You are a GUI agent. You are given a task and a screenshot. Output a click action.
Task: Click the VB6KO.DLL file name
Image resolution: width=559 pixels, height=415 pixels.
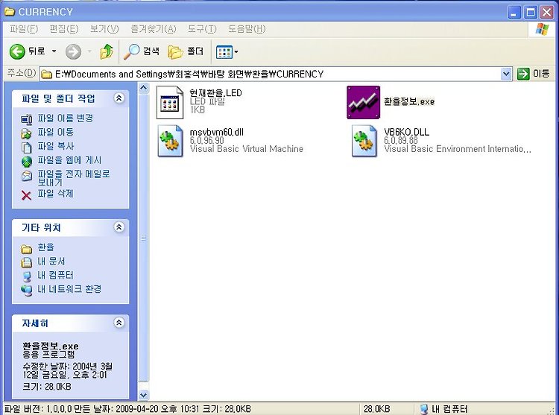(407, 132)
